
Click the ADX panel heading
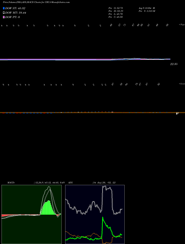pyautogui.click(x=71, y=183)
